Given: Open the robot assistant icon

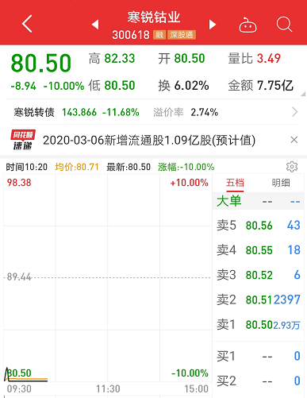Looking at the screenshot, I should pos(248,25).
